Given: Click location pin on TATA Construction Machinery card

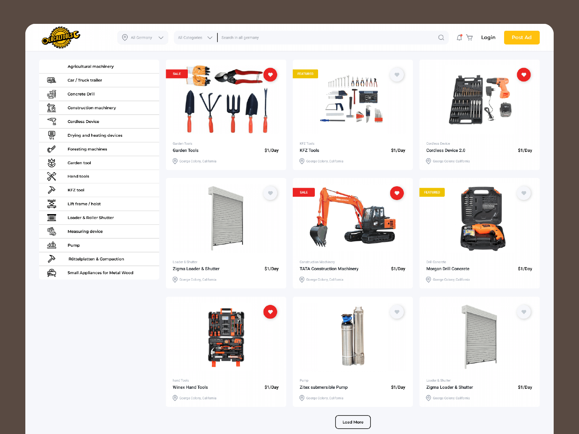Looking at the screenshot, I should tap(302, 280).
